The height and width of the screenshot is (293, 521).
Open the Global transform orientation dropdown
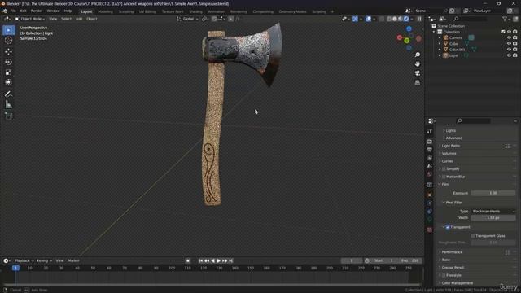pyautogui.click(x=188, y=19)
